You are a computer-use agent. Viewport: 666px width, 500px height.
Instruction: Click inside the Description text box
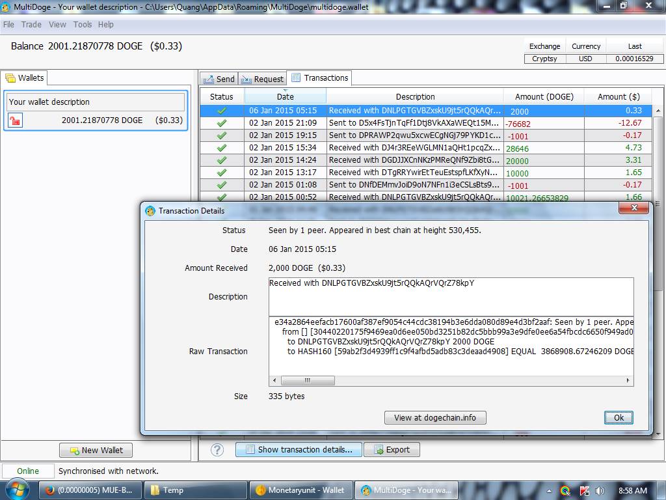point(451,297)
